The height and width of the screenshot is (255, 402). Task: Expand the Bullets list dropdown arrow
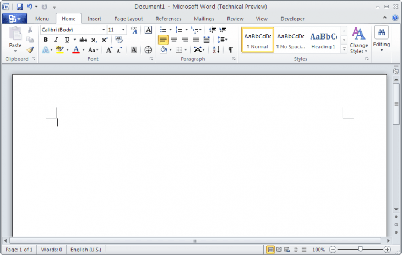(x=171, y=30)
